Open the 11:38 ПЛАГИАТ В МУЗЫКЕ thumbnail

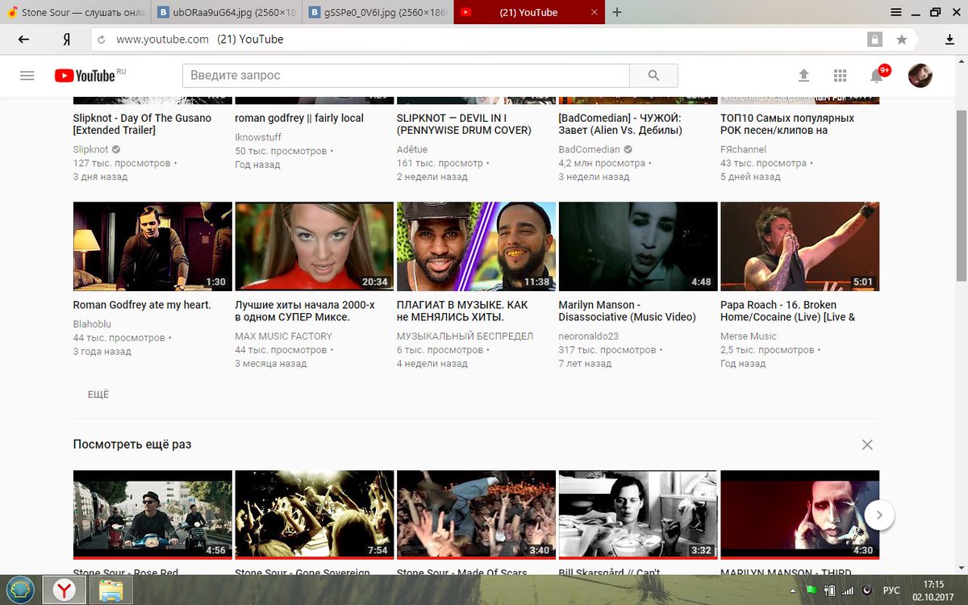(x=476, y=246)
